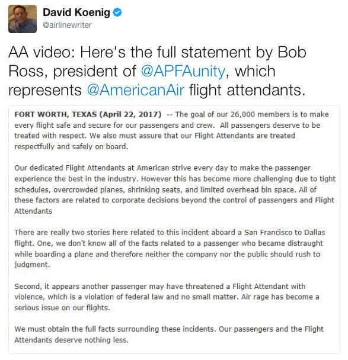Screen dimensions: 348x360
Task: Click "flight attendants." ending the tweet
Action: click(x=247, y=90)
